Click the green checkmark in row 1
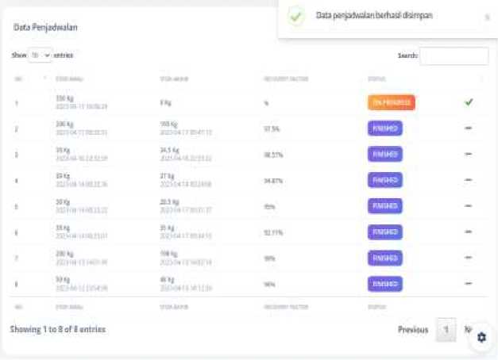 (469, 102)
